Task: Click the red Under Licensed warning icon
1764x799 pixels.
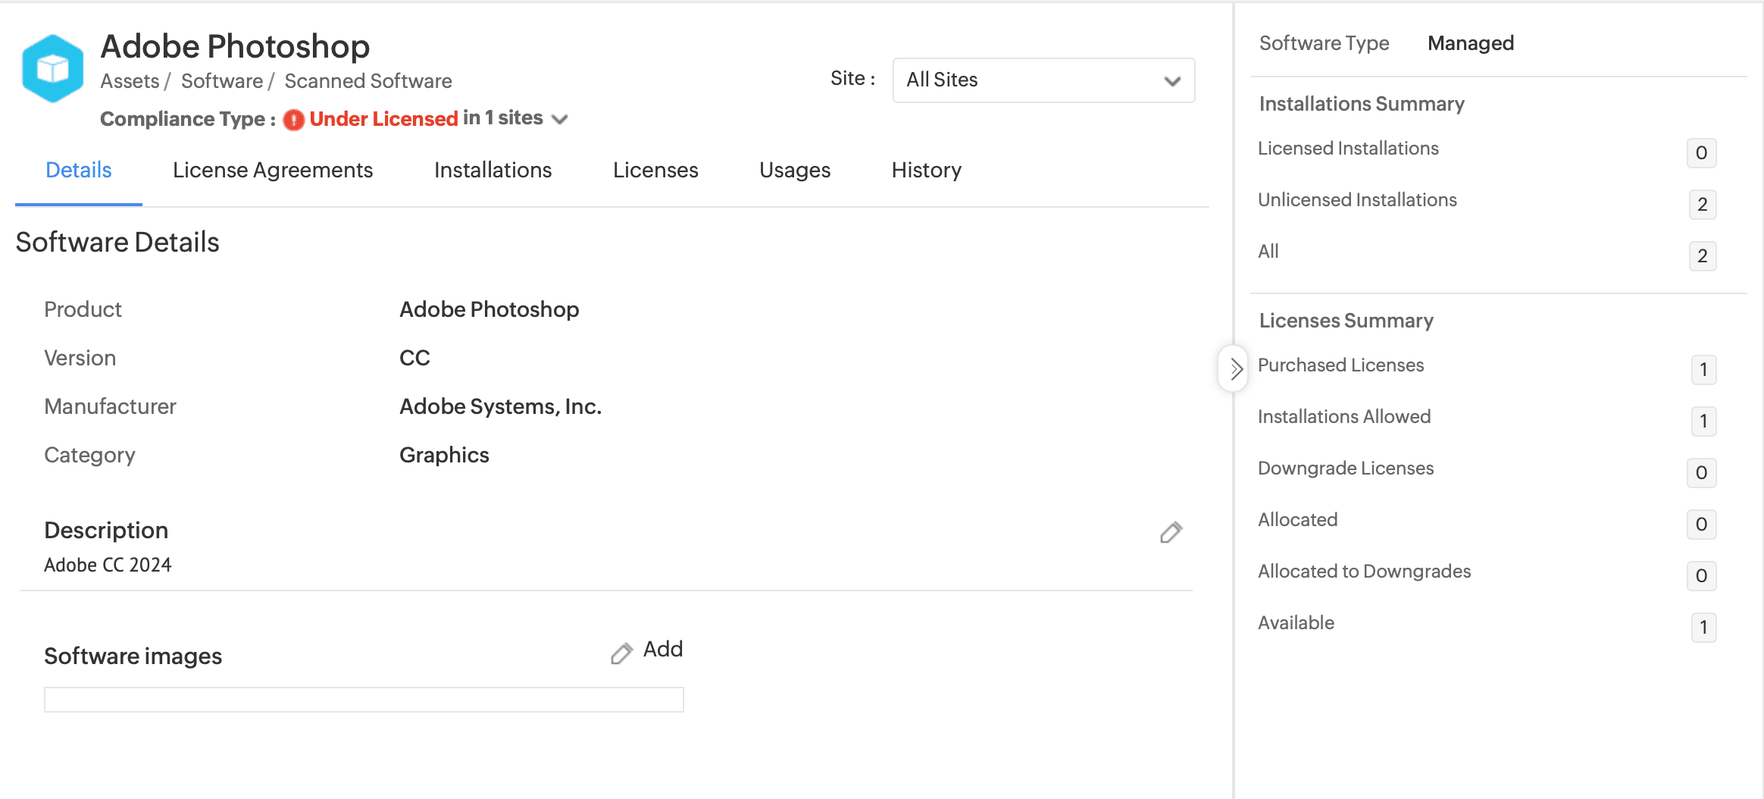Action: (293, 120)
